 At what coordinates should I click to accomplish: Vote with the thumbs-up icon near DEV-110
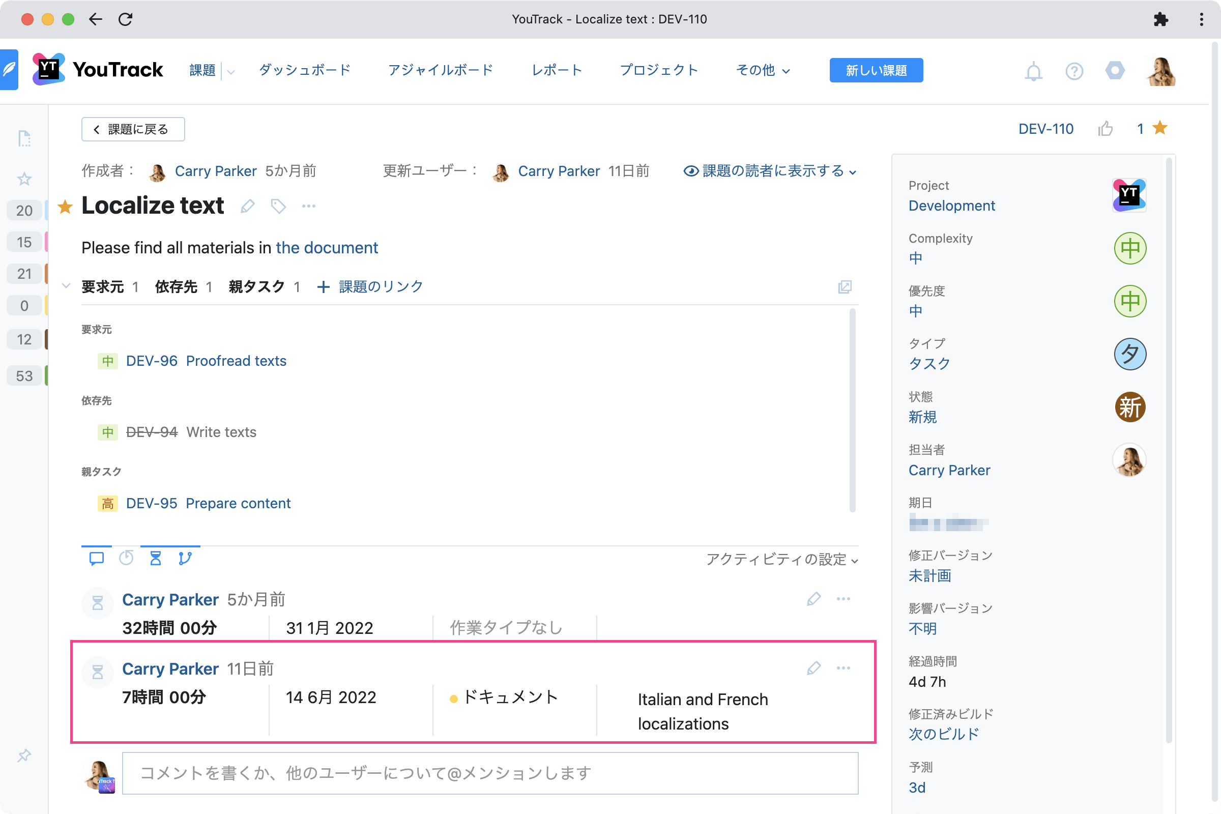point(1106,129)
